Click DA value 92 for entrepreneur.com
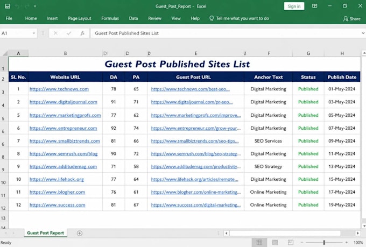 click(114, 128)
